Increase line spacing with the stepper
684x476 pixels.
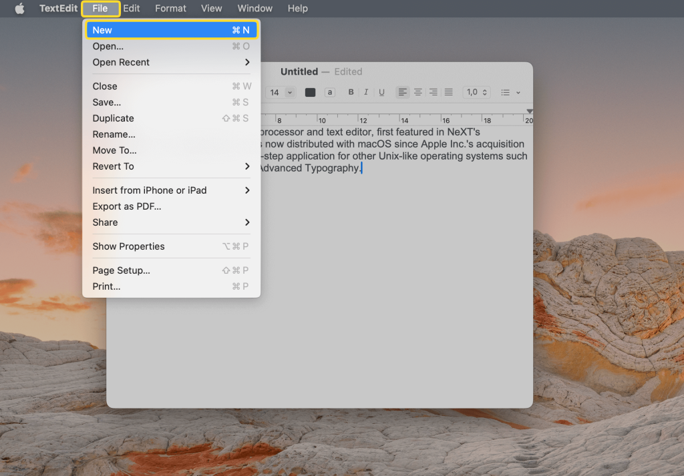pyautogui.click(x=484, y=89)
